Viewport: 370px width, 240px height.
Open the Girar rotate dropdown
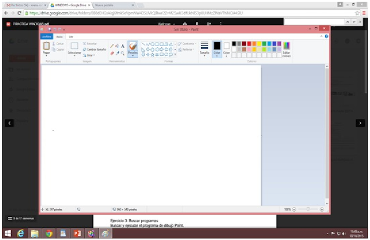88,55
